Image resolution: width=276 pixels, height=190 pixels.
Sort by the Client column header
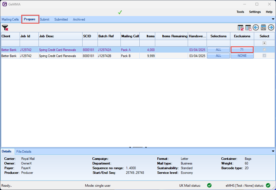(x=10, y=36)
